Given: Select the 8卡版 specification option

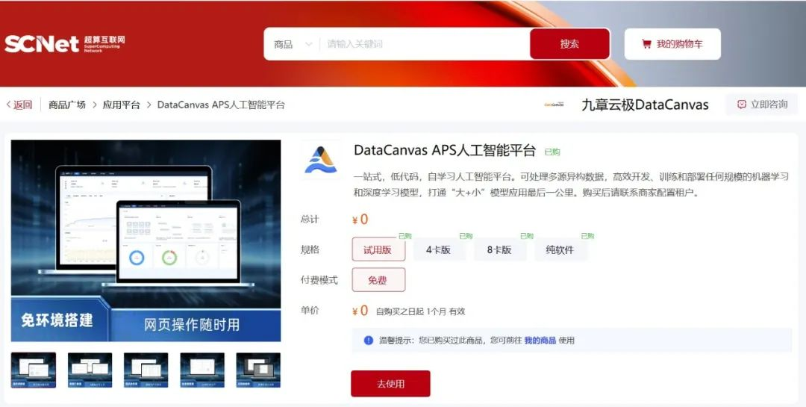Looking at the screenshot, I should click(499, 250).
